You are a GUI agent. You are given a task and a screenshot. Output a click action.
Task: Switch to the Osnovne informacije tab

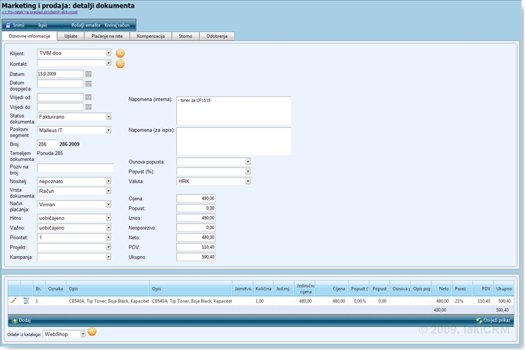click(30, 36)
